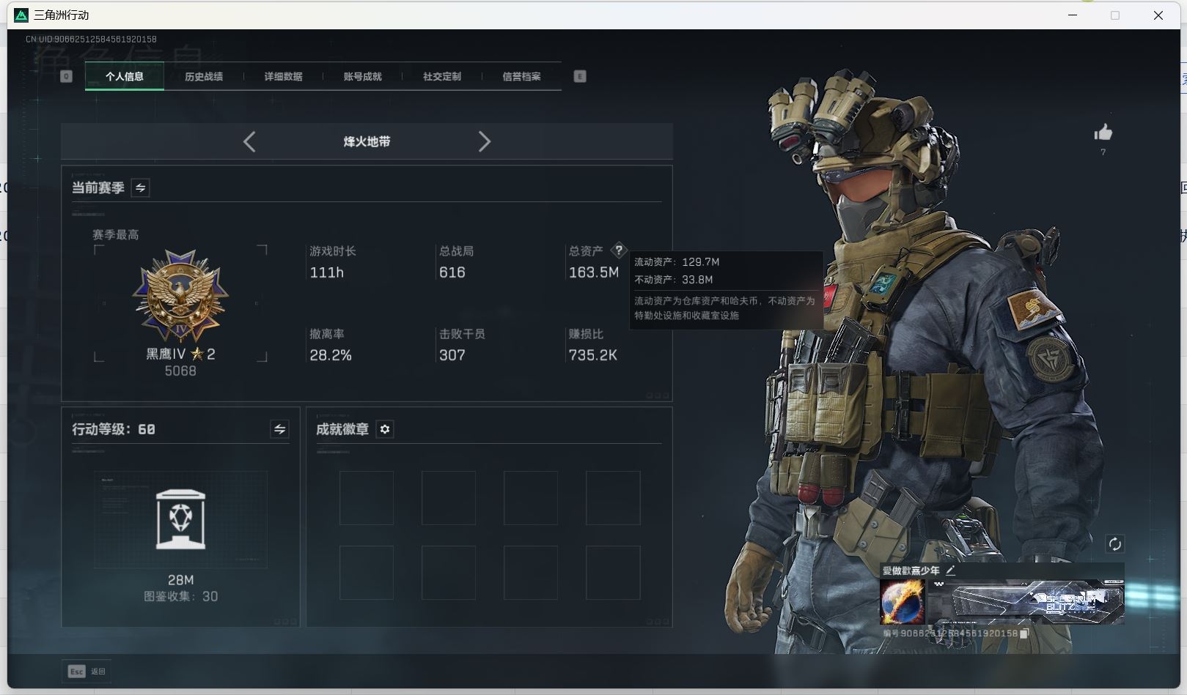
Task: Switch to the 信誉档案 tab
Action: point(521,76)
